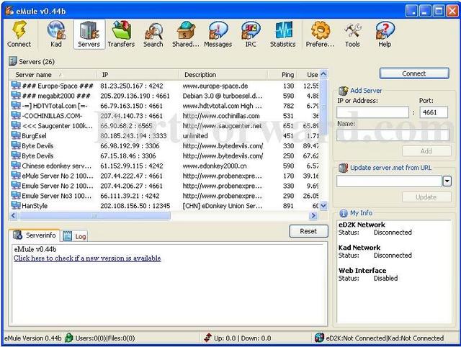The height and width of the screenshot is (347, 461).
Task: Click the scroll up arrow of server list
Action: [323, 74]
